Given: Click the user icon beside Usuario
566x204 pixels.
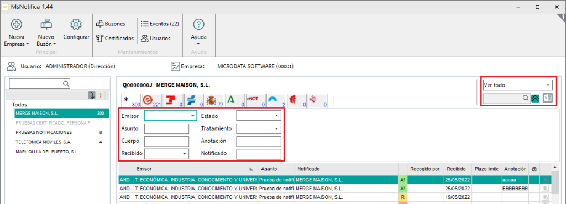Looking at the screenshot, I should pos(12,66).
